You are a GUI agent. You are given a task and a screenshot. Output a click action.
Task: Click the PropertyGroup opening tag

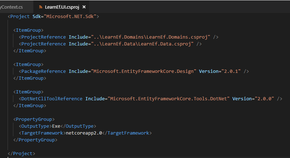34,119
